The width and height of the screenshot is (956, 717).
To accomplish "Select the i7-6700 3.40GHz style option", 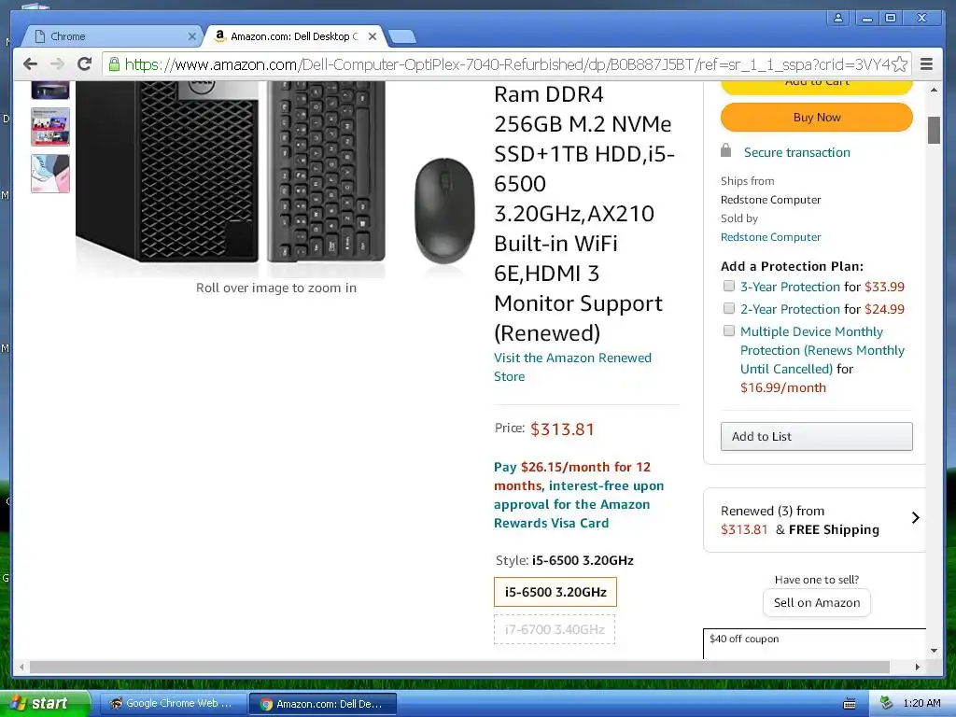I will pos(555,629).
